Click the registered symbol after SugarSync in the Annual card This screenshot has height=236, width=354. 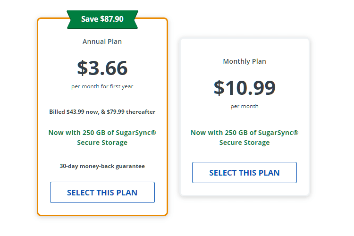click(153, 133)
